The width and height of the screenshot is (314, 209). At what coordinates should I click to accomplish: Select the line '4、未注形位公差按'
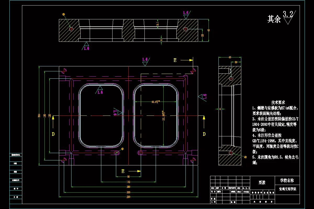coord(267,135)
